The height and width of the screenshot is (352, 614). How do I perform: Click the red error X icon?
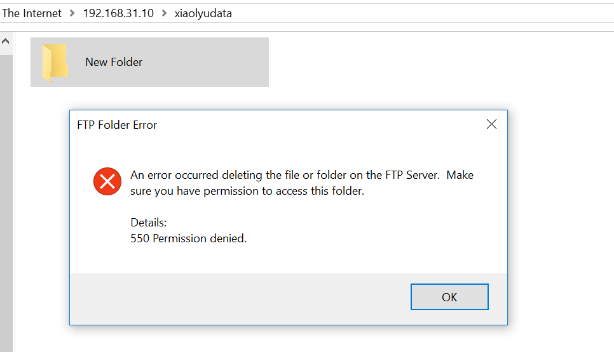(107, 181)
